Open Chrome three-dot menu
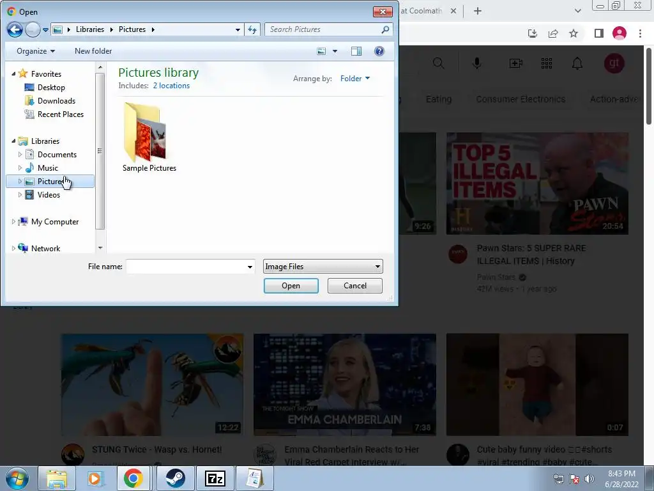The width and height of the screenshot is (654, 491). pos(640,33)
